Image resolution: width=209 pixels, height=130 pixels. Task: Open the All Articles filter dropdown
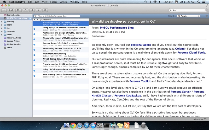[188, 16]
